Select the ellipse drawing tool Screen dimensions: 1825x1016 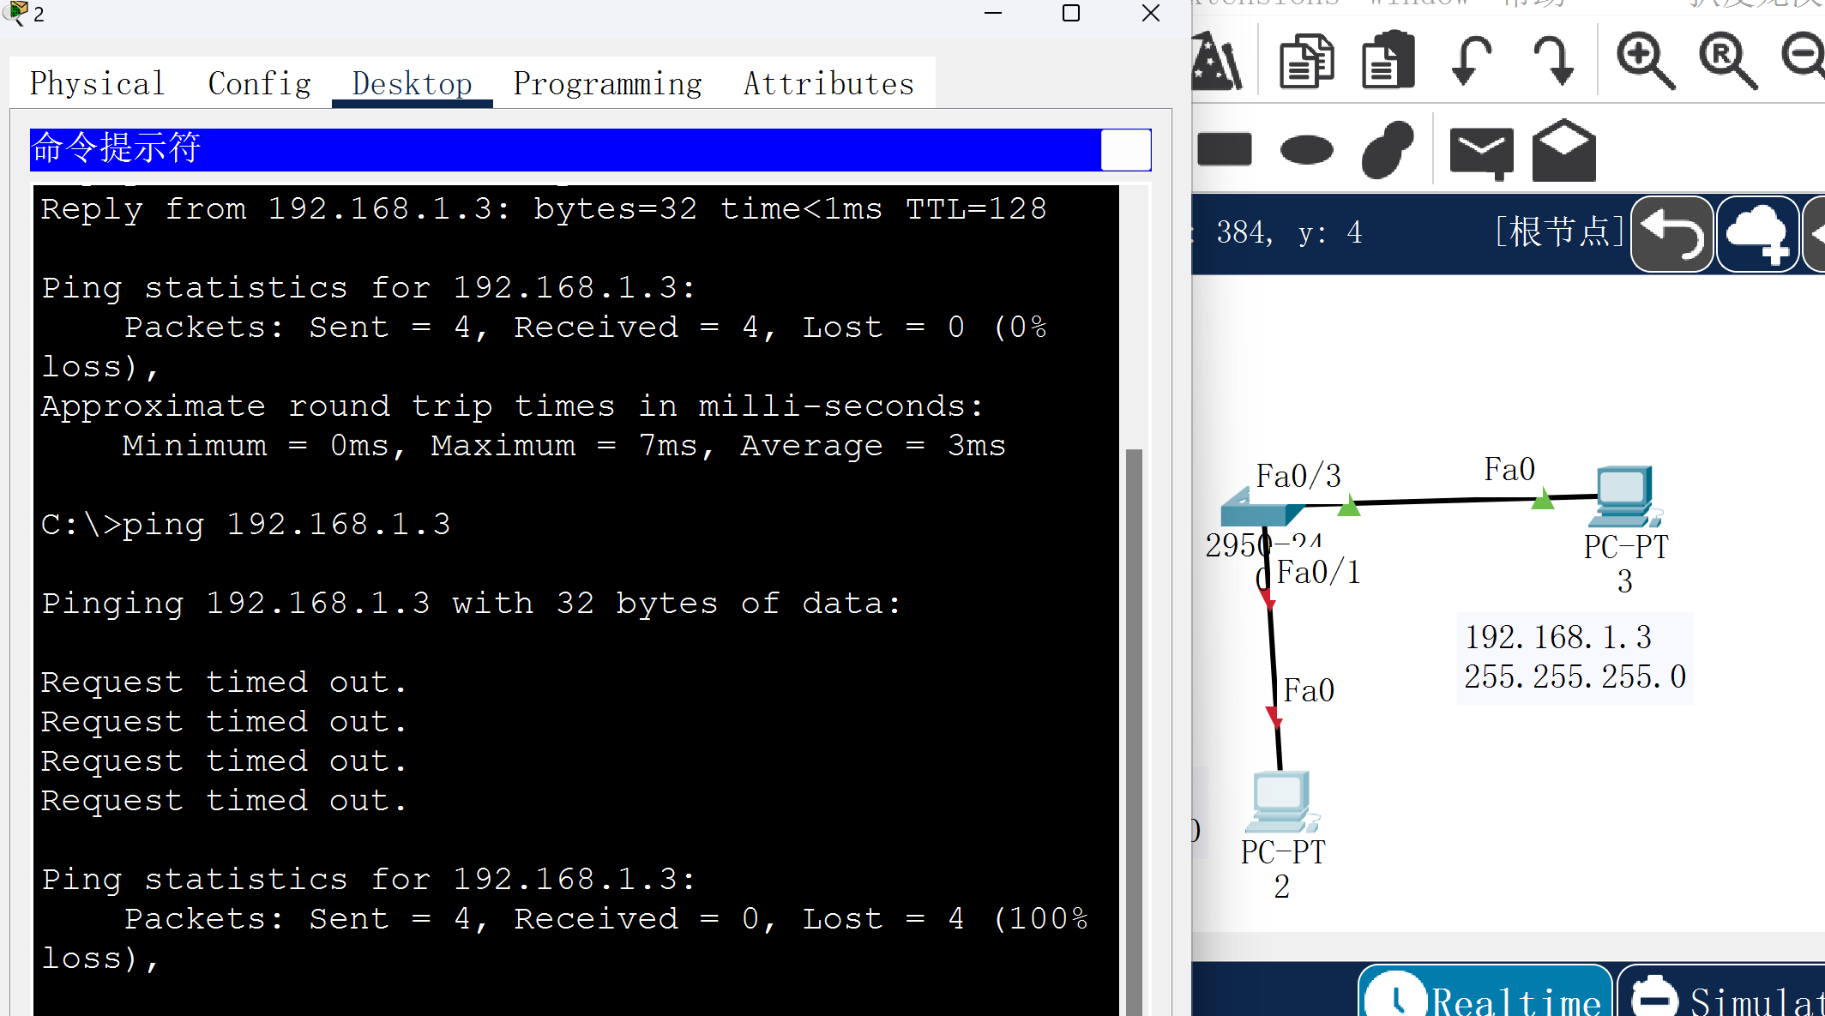pos(1306,150)
